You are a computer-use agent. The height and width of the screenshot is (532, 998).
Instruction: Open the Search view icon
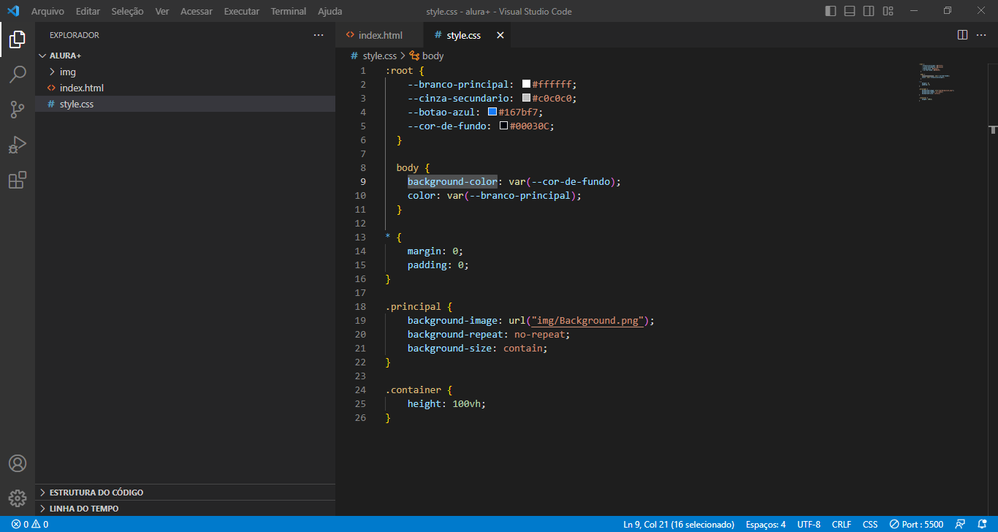[x=18, y=75]
